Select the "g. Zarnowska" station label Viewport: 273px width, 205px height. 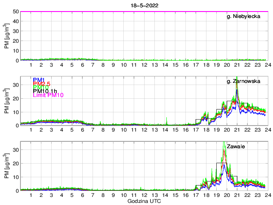pyautogui.click(x=244, y=81)
